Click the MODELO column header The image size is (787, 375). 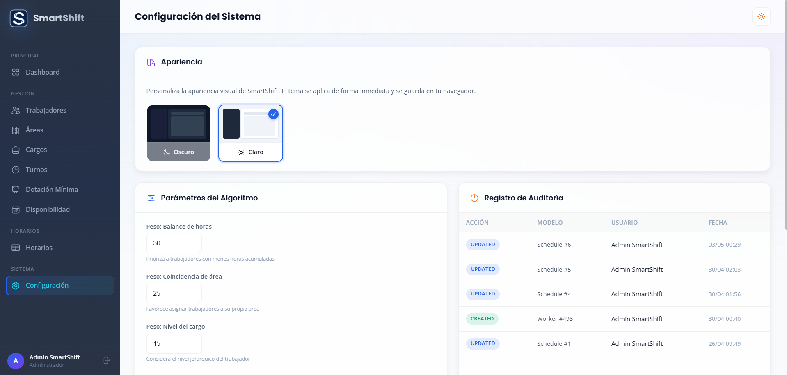(550, 223)
